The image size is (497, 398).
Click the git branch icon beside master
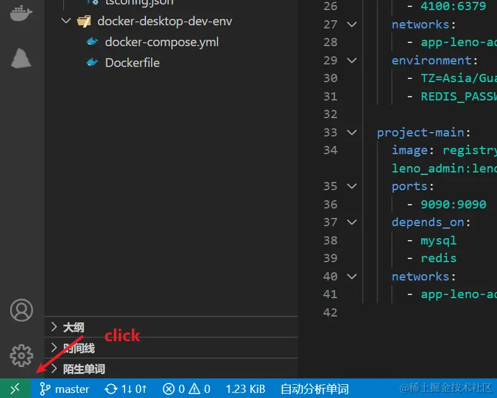[x=45, y=389]
